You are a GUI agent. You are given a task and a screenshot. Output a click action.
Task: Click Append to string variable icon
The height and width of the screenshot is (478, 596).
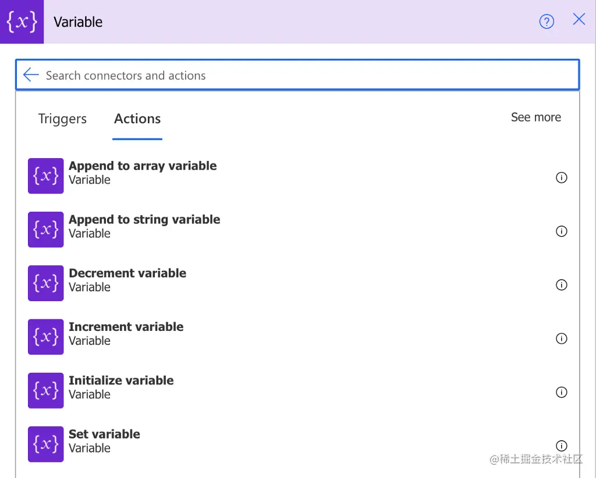45,229
